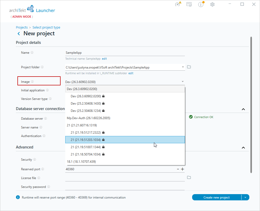Show info tooltip next to Reserved port

pos(43,169)
